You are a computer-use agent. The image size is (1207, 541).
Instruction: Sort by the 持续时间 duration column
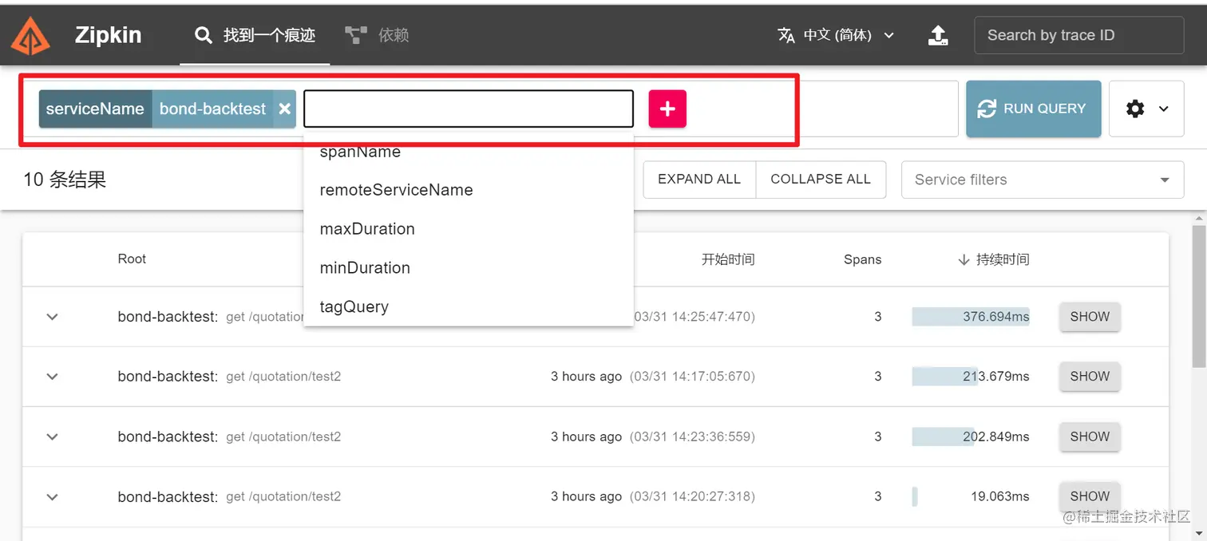(994, 259)
